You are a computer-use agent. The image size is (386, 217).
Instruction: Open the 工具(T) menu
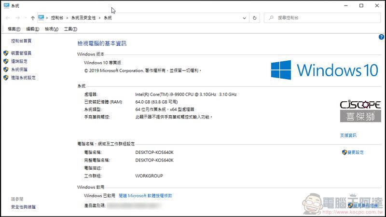pos(70,29)
